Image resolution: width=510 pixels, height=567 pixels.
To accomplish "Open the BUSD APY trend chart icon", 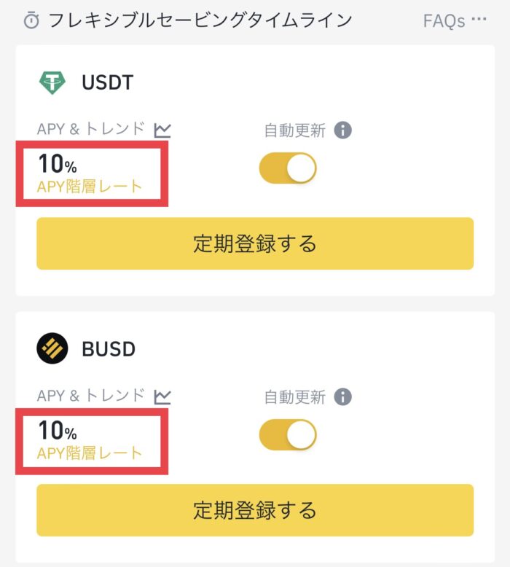I will pyautogui.click(x=162, y=396).
